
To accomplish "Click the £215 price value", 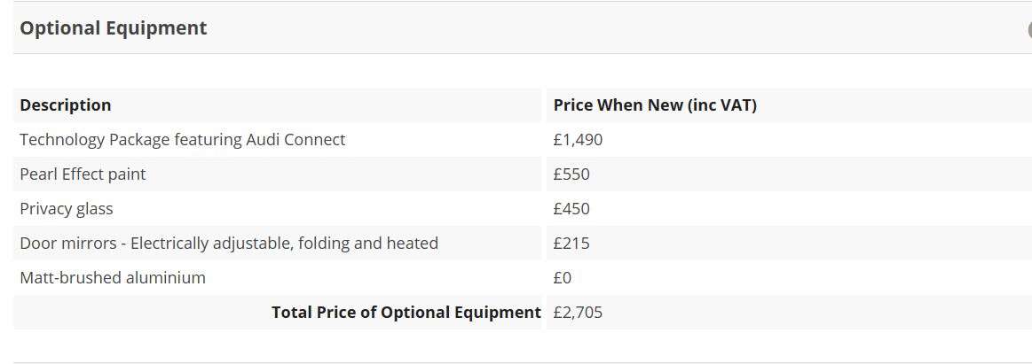I will (x=571, y=244).
